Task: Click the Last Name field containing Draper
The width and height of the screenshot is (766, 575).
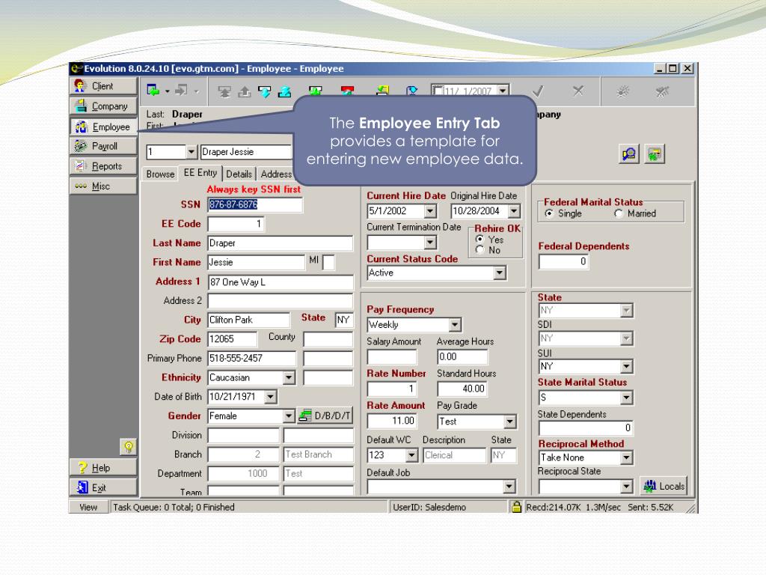Action: pos(281,243)
